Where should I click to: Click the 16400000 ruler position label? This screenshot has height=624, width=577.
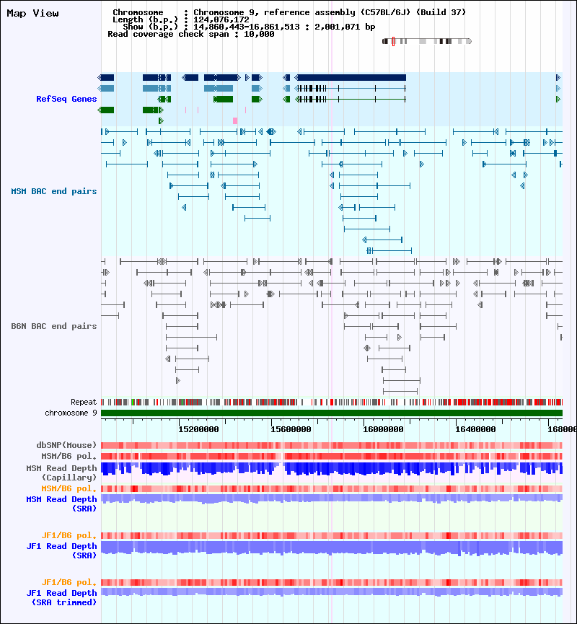pos(475,429)
